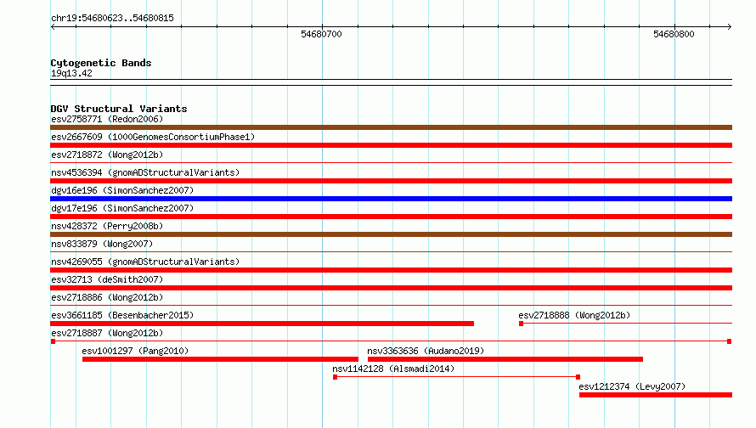The image size is (756, 428).
Task: Click the nsv833879 (Wong2007) thin line feature
Action: (391, 251)
